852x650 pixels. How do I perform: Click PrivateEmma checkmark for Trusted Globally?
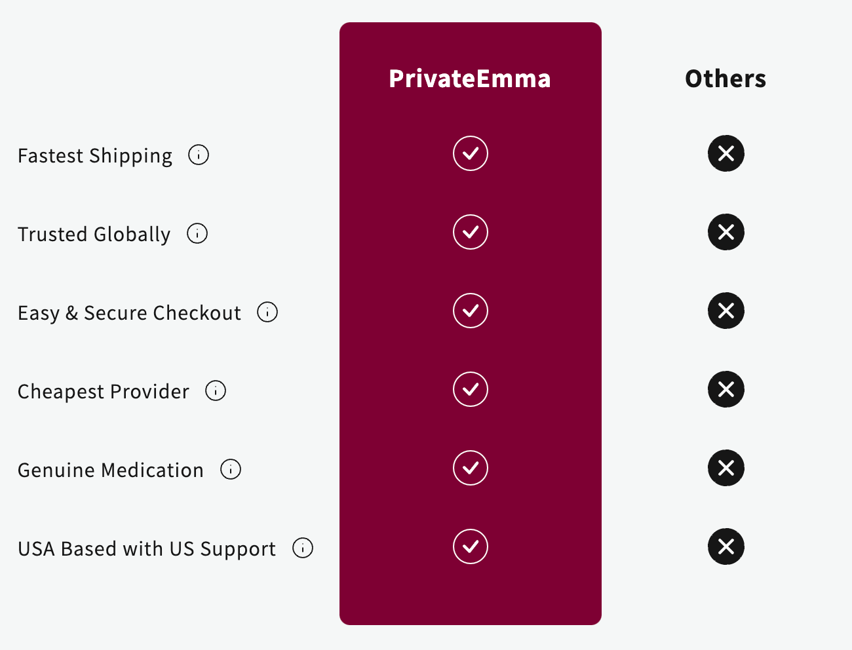pos(471,232)
